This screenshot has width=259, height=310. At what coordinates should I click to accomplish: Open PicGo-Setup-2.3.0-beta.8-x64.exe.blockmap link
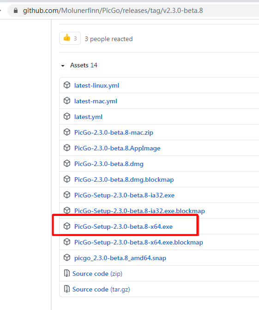(139, 242)
